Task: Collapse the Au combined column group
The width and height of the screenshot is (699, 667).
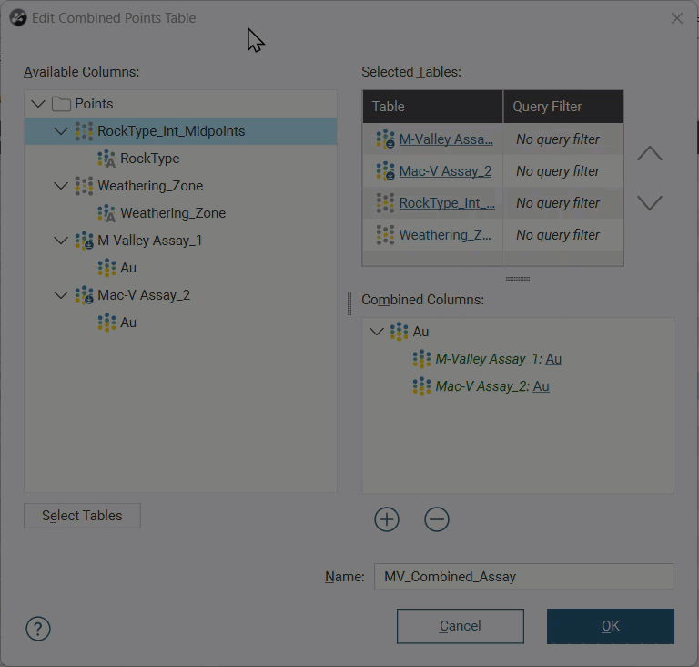Action: pos(377,332)
